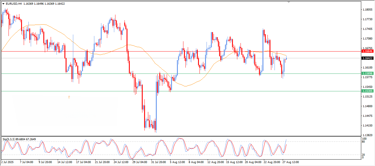Click the 17 Jul 04:00 time label
This screenshot has width=375, height=166.
[83, 162]
